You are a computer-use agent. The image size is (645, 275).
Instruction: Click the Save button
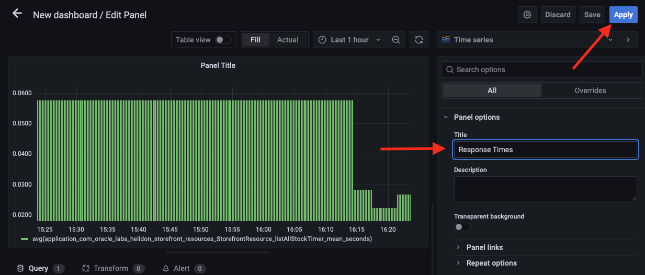(x=592, y=15)
